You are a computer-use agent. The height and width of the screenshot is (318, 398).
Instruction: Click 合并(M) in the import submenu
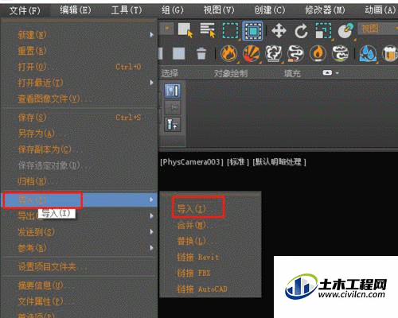click(211, 225)
